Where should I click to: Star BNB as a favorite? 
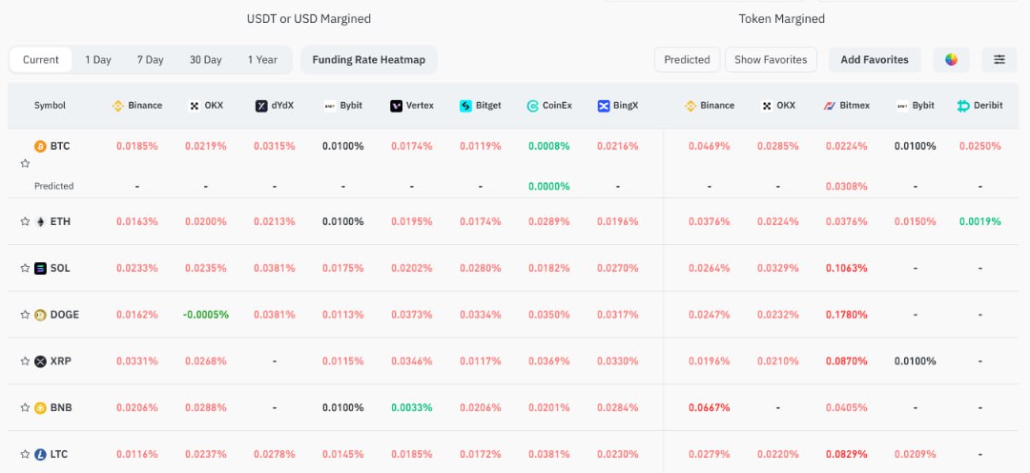pyautogui.click(x=25, y=407)
